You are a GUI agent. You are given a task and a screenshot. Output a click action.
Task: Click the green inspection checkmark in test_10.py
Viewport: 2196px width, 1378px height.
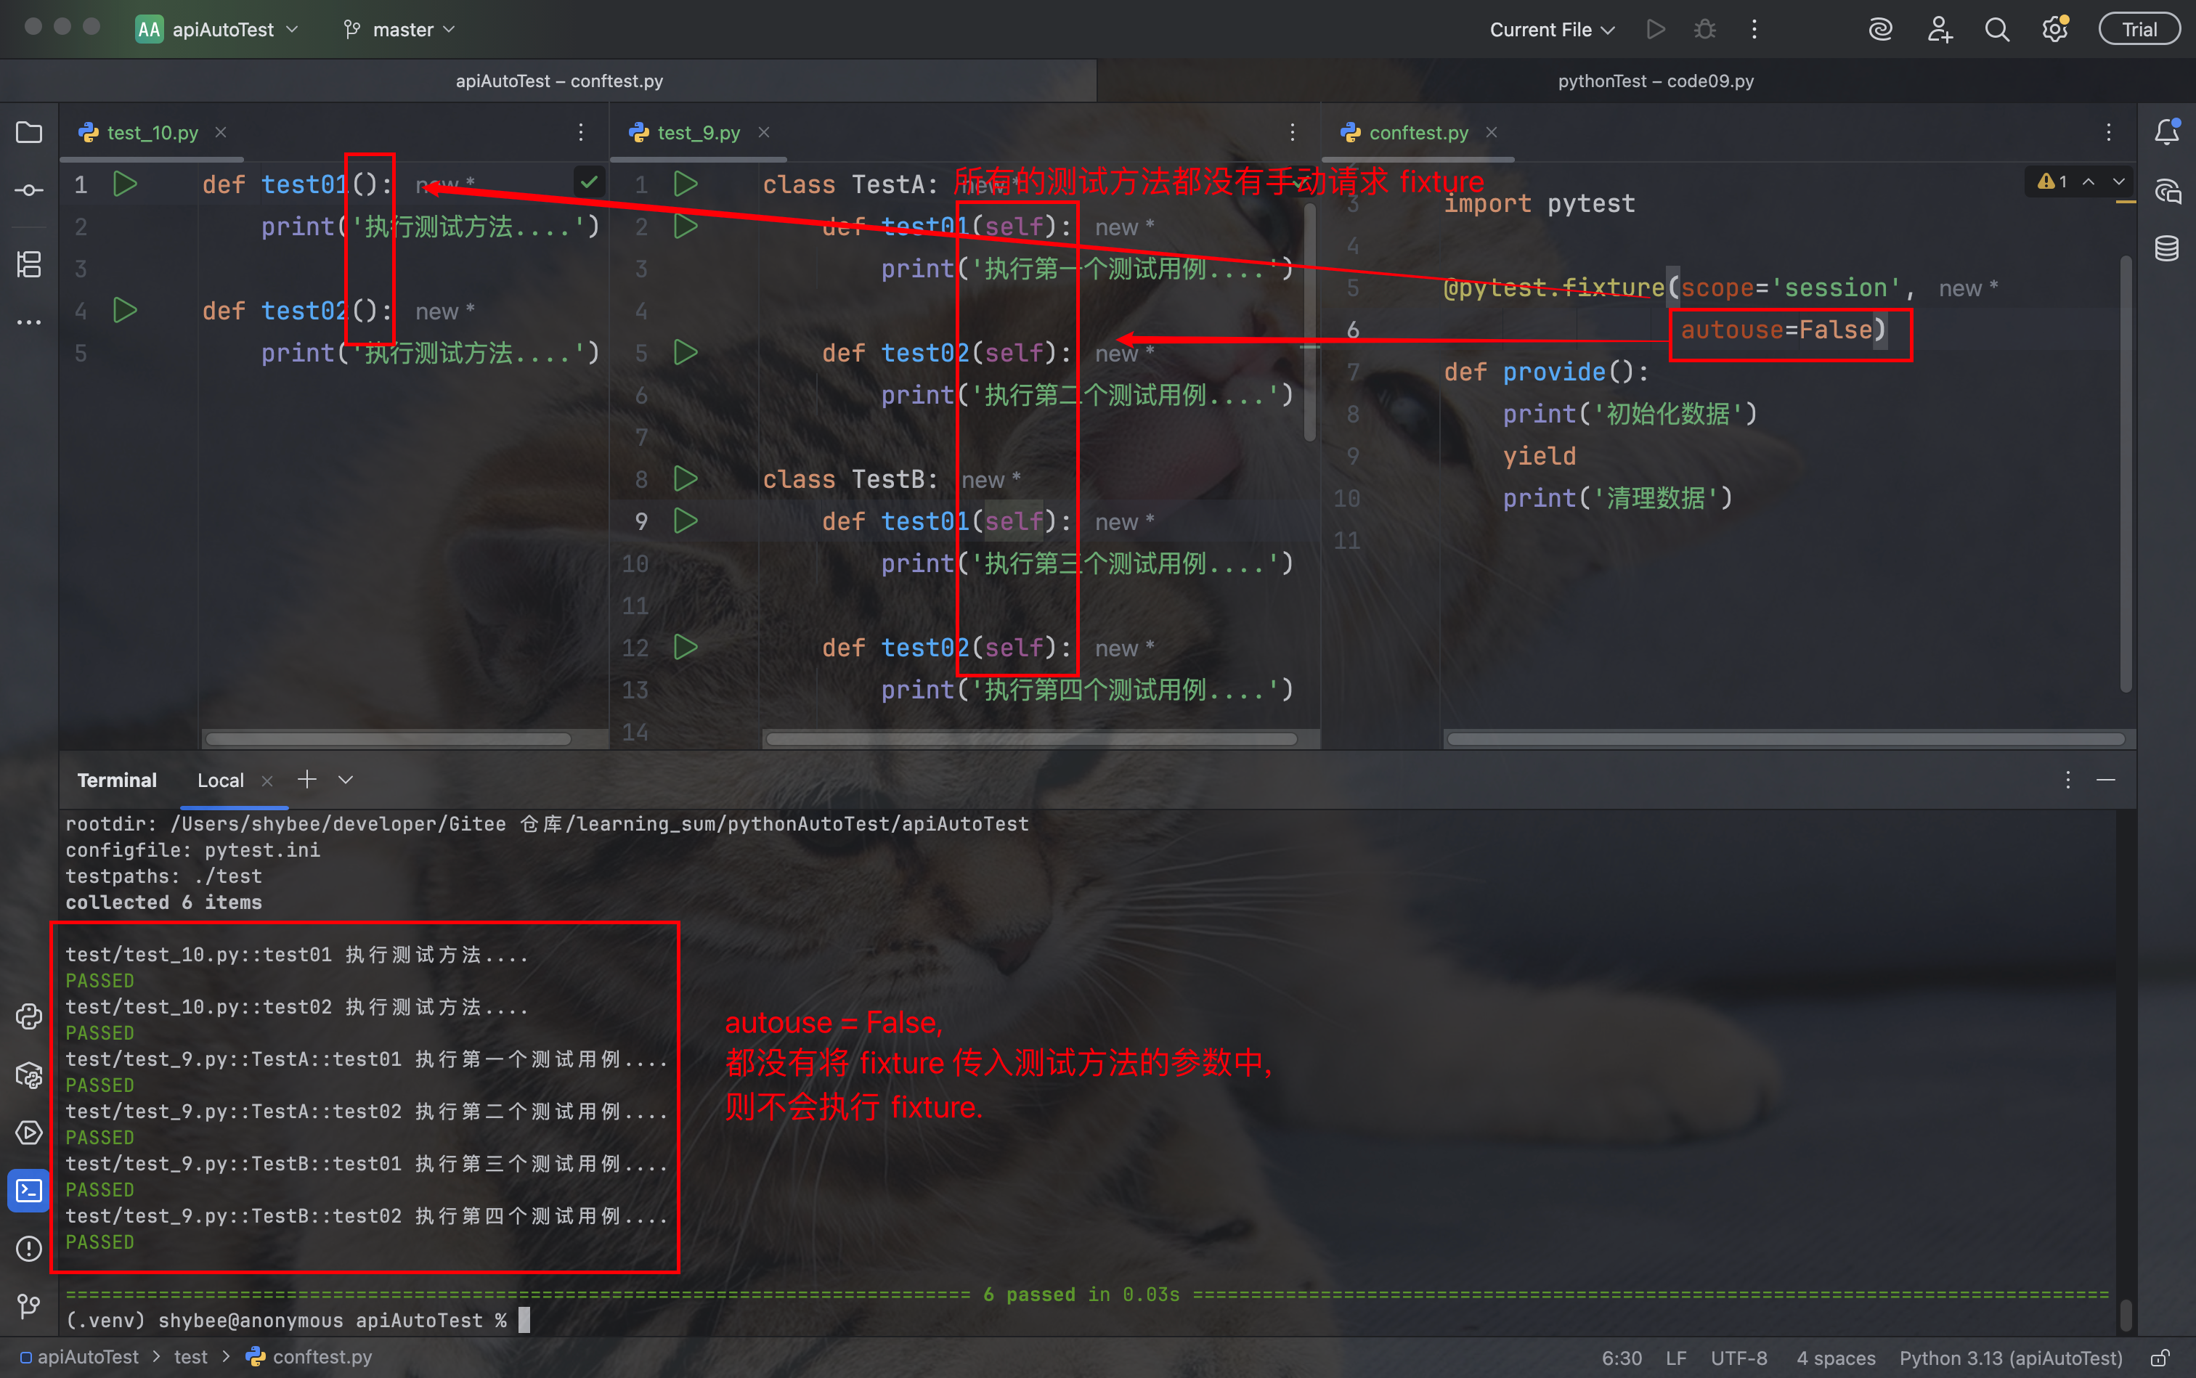(x=589, y=182)
